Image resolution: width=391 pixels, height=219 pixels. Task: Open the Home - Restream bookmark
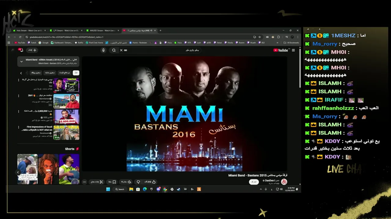point(138,43)
